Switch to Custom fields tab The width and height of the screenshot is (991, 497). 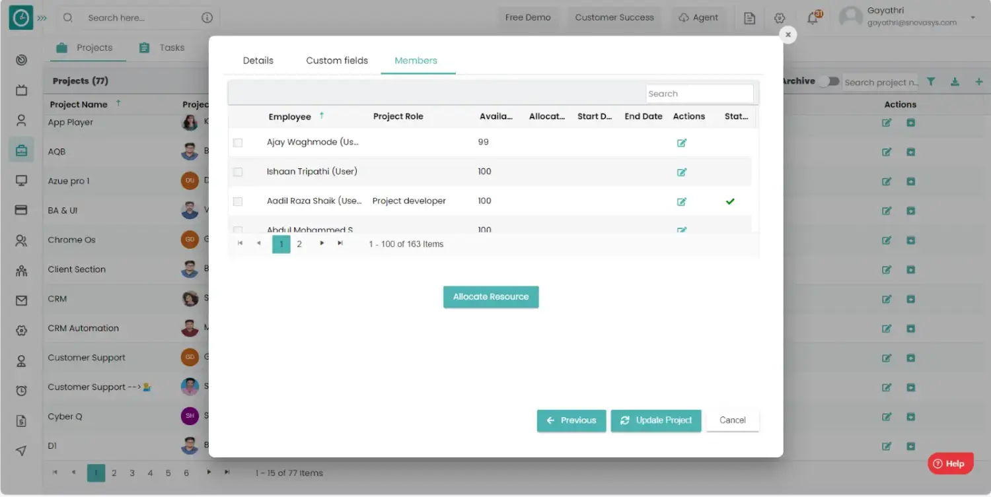pyautogui.click(x=337, y=60)
